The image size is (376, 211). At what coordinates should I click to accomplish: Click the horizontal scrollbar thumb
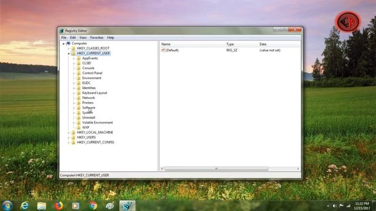click(x=216, y=169)
